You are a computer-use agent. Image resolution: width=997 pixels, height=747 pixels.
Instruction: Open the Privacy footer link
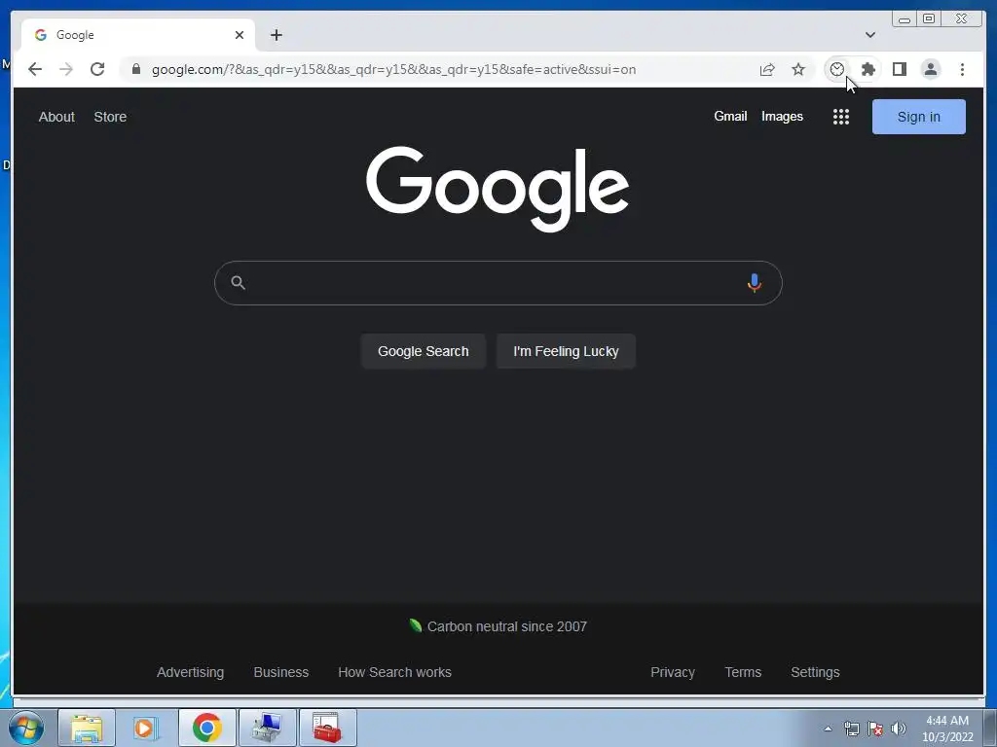672,672
